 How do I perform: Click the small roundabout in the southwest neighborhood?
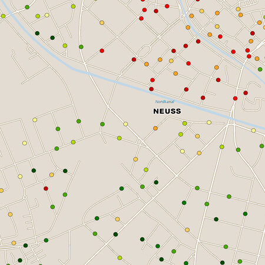point(25,197)
